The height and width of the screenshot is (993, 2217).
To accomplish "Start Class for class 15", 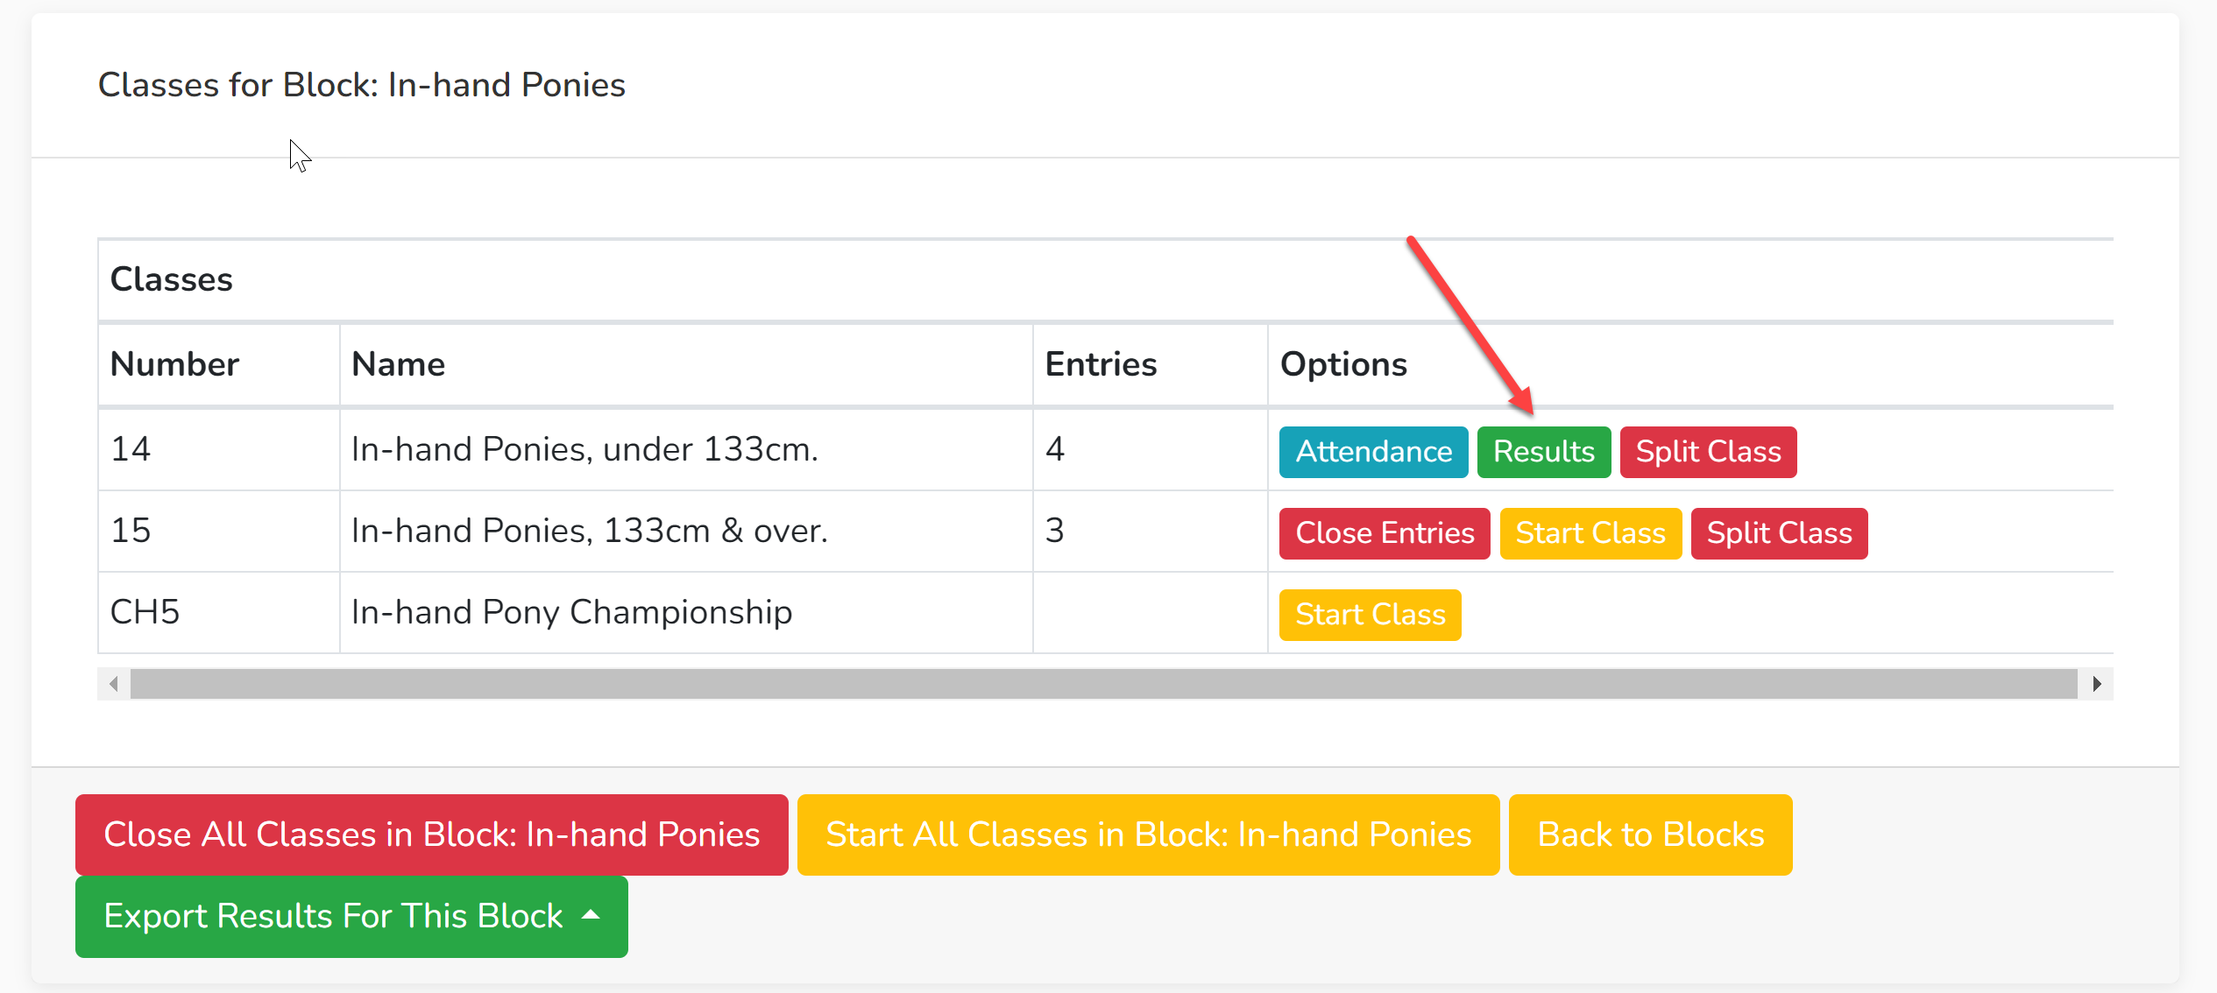I will (1590, 533).
